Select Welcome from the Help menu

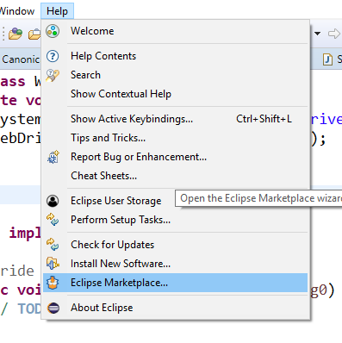click(175, 31)
